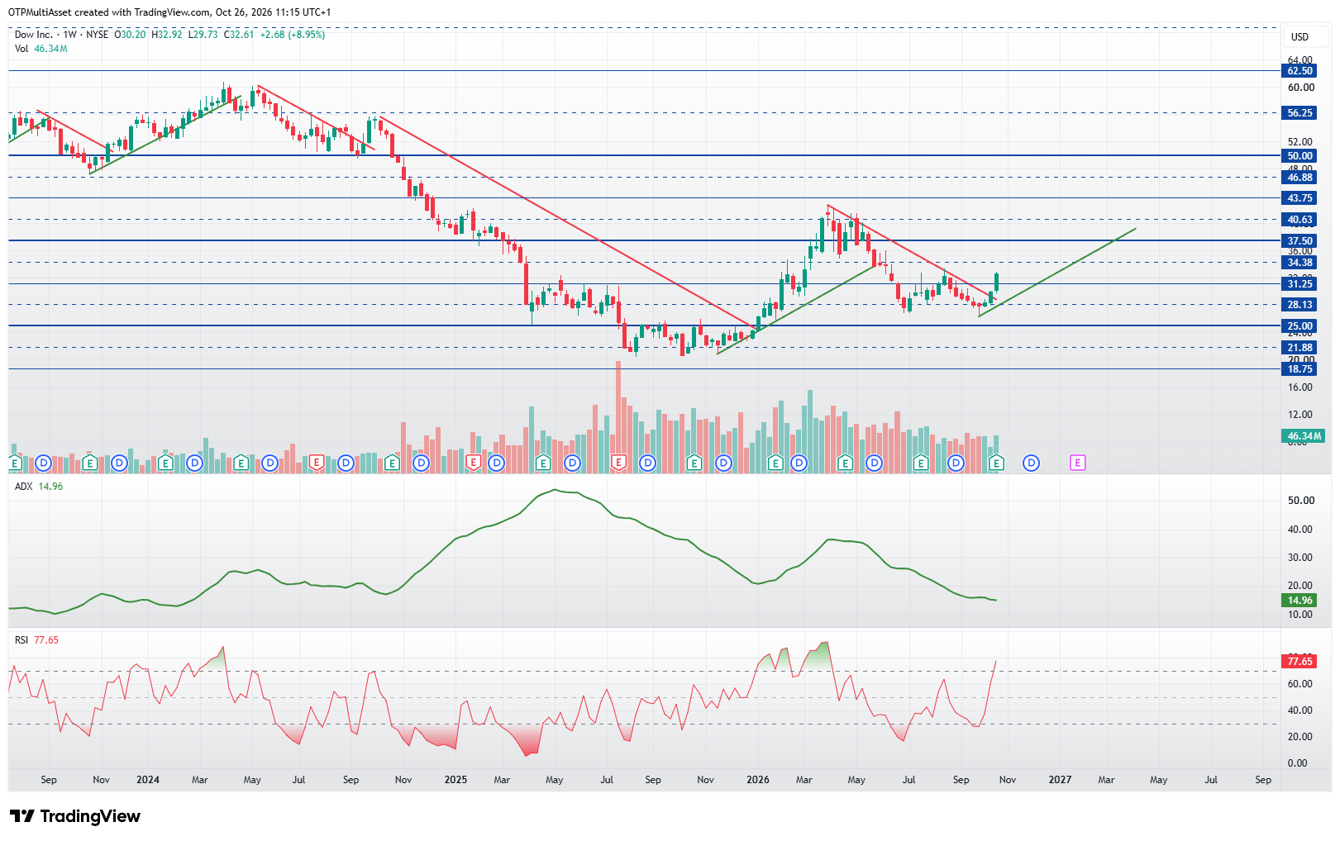Click the +2.68 (+8.95%) change value
Image resolution: width=1340 pixels, height=841 pixels.
coord(293,35)
